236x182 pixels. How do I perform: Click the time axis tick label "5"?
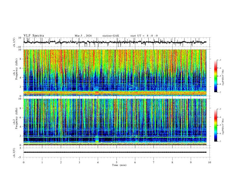(x=117, y=162)
